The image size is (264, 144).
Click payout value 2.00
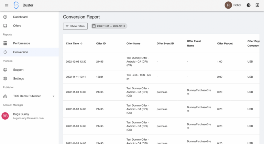(x=220, y=77)
